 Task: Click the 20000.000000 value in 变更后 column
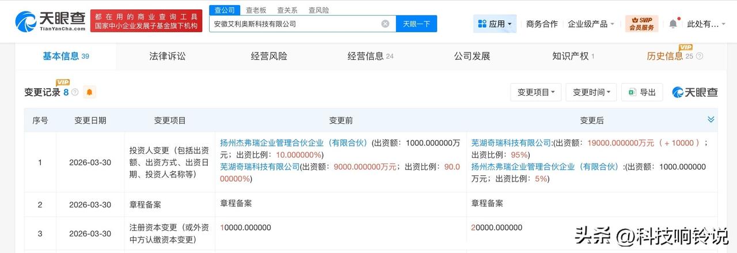(497, 228)
